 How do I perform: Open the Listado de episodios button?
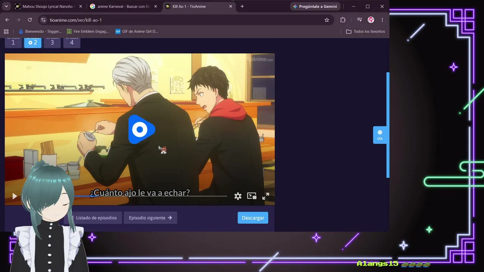point(93,218)
